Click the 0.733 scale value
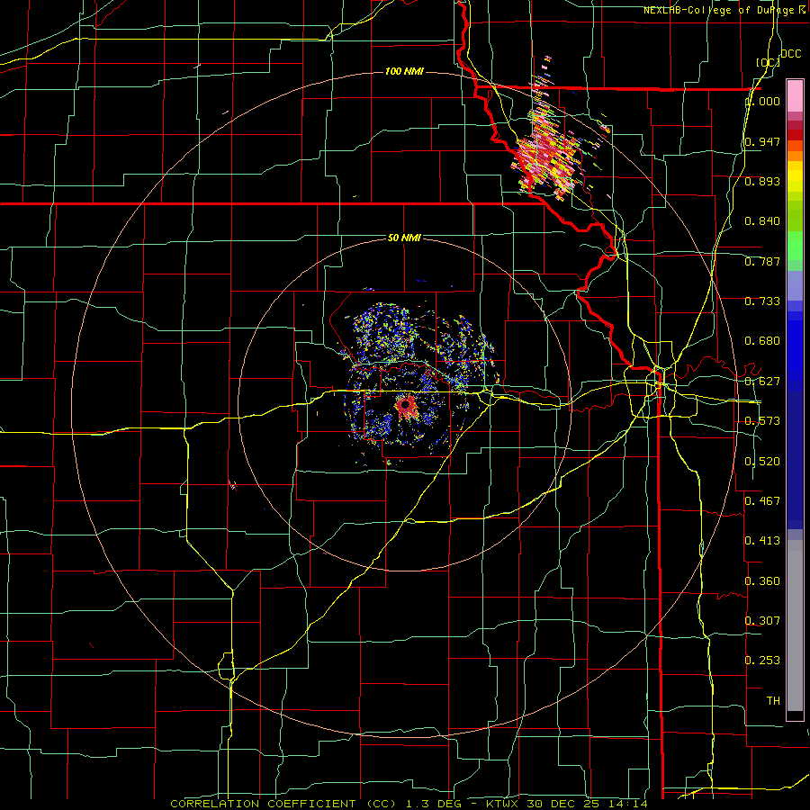This screenshot has height=810, width=810. pos(762,301)
